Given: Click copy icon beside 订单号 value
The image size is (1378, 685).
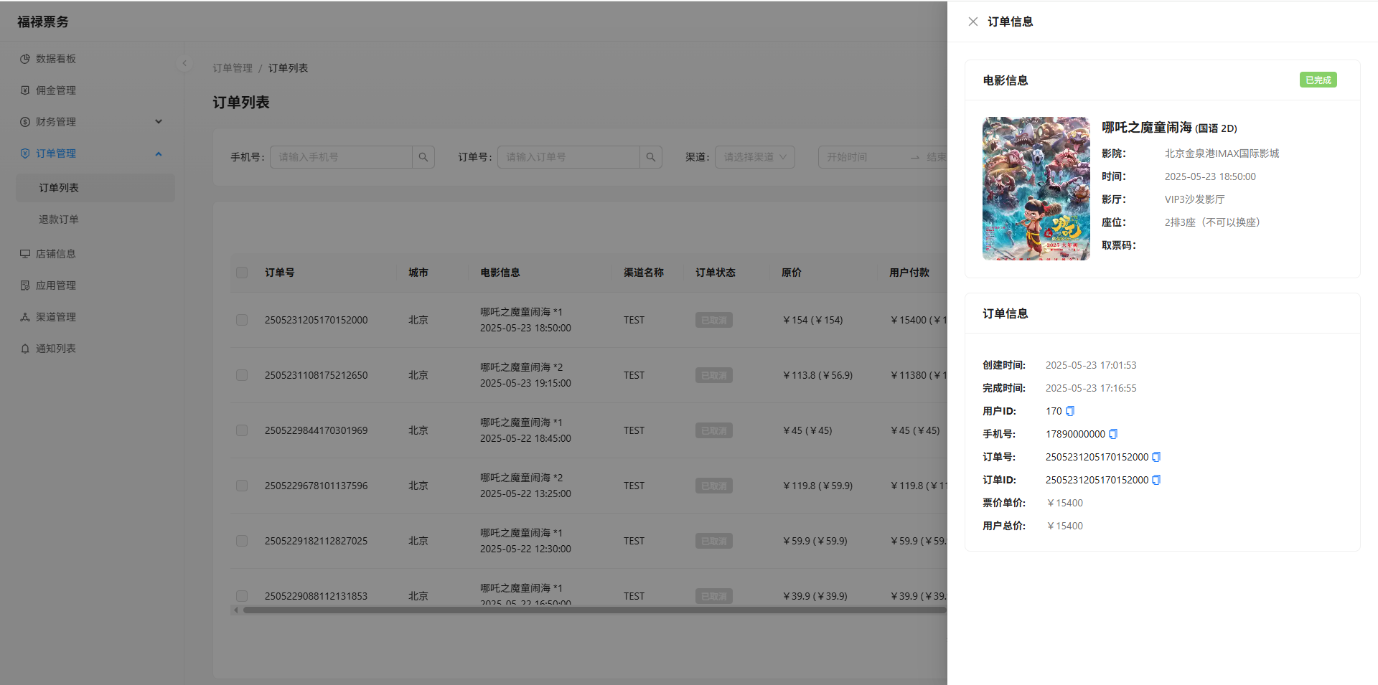Looking at the screenshot, I should coord(1156,457).
